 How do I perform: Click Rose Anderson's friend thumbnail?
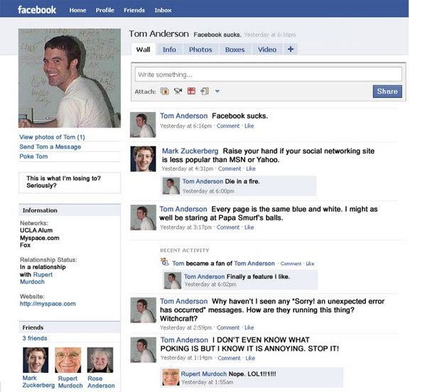[x=100, y=360]
